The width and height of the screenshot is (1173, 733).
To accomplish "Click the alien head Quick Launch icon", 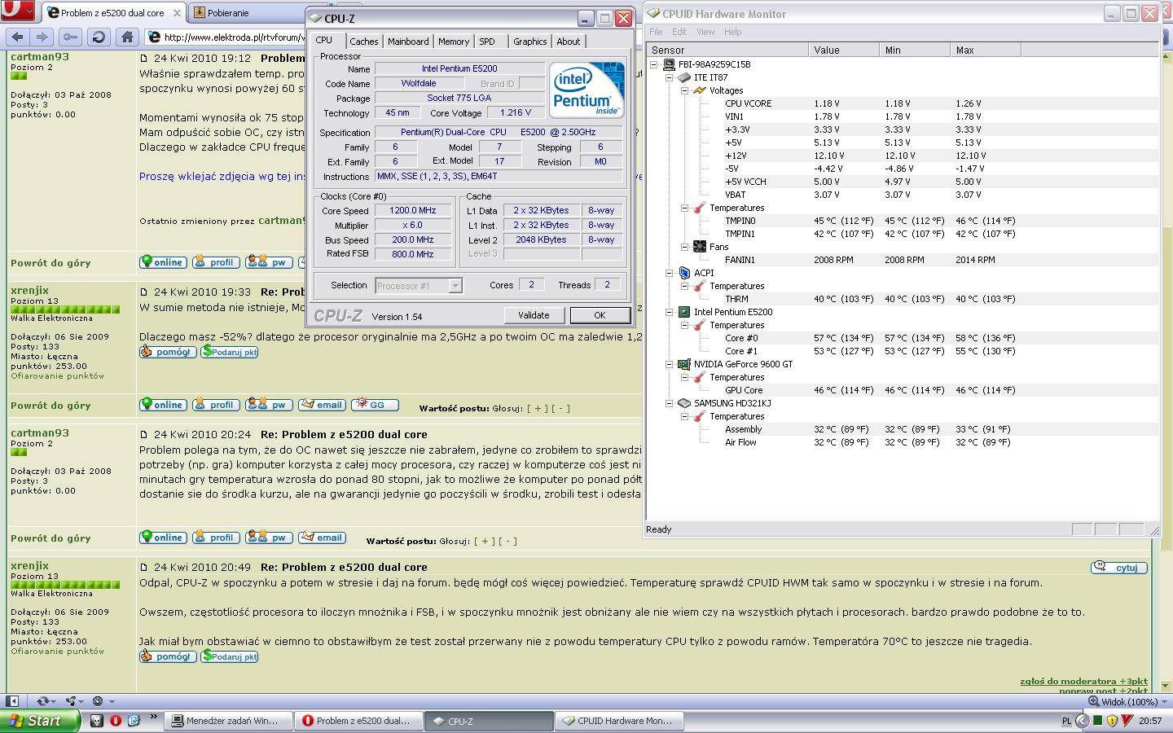I will tap(97, 721).
